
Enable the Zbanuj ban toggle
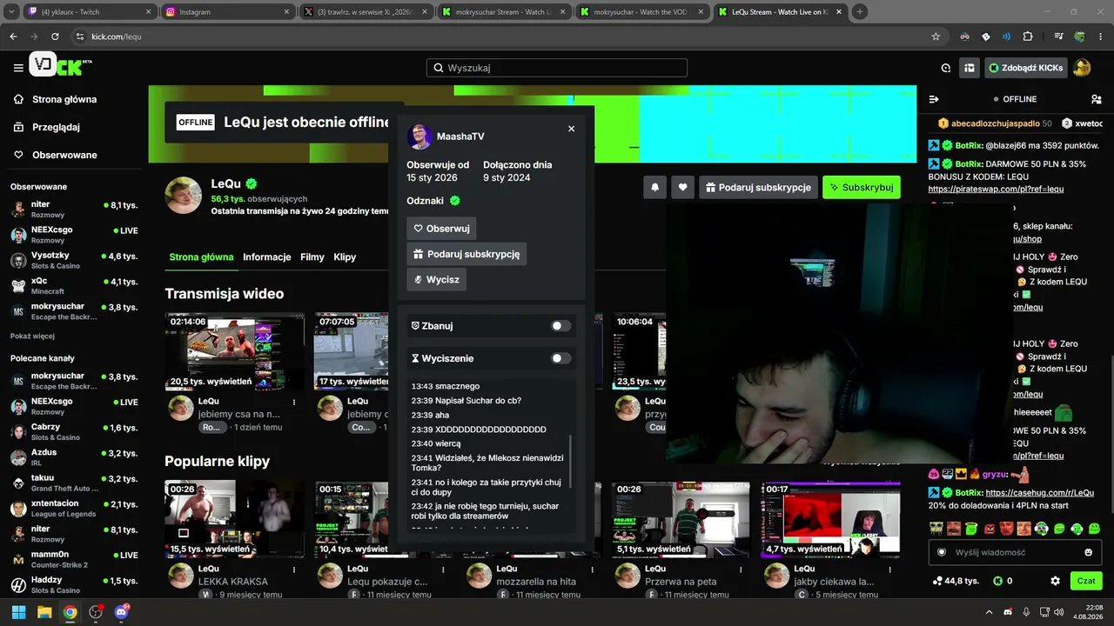click(561, 326)
